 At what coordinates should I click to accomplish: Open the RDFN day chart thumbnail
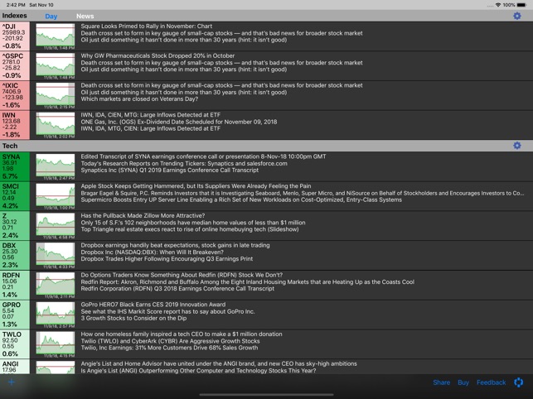point(56,286)
